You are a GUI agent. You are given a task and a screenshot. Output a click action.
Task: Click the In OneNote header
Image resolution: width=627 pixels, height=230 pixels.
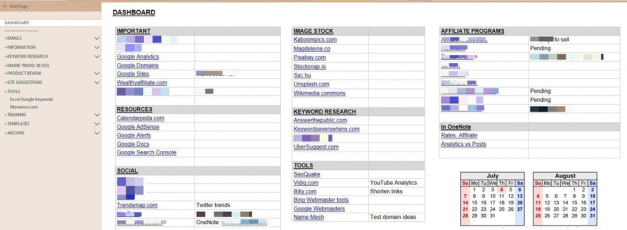456,127
